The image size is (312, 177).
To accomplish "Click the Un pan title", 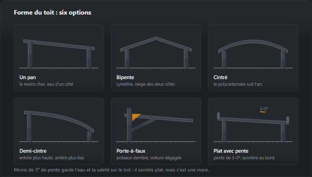I will pos(28,77).
